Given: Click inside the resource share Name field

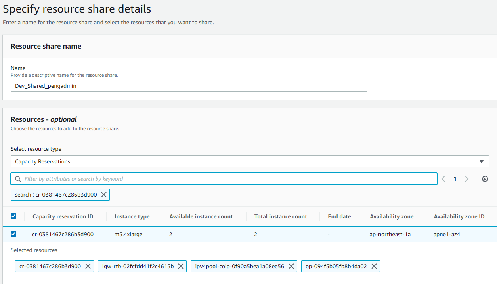Looking at the screenshot, I should [189, 86].
